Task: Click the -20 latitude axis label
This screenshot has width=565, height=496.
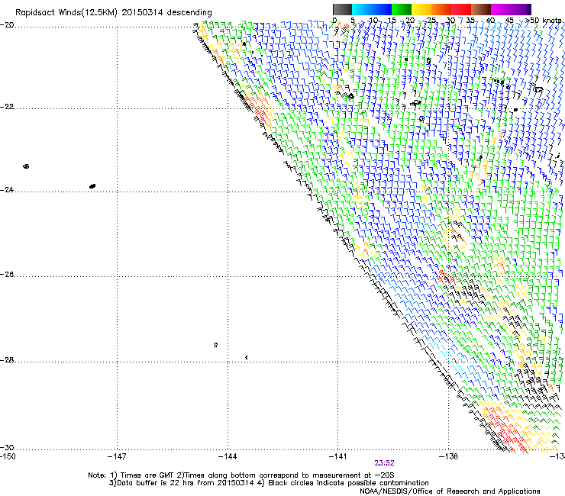Action: point(7,25)
